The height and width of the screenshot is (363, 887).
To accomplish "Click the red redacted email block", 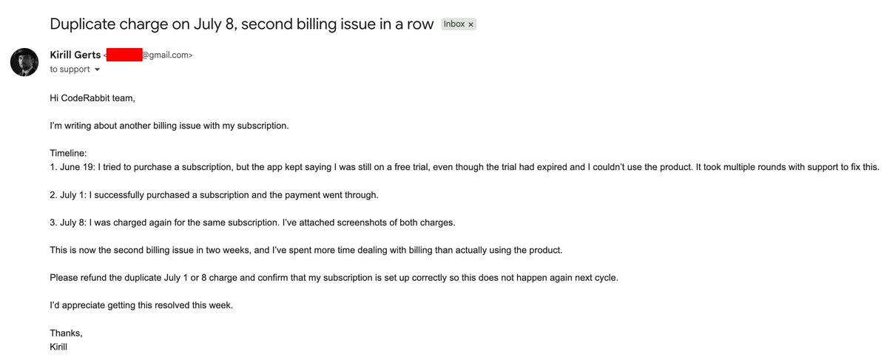I will click(124, 55).
